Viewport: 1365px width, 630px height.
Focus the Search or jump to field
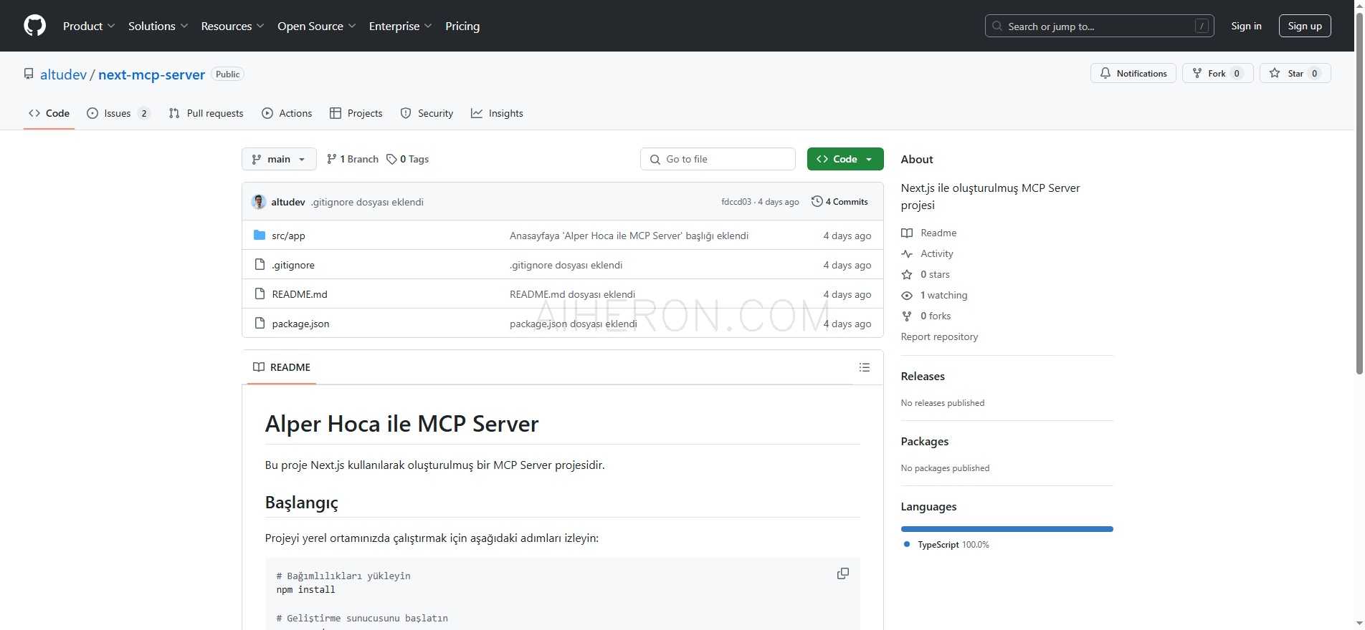click(1099, 26)
